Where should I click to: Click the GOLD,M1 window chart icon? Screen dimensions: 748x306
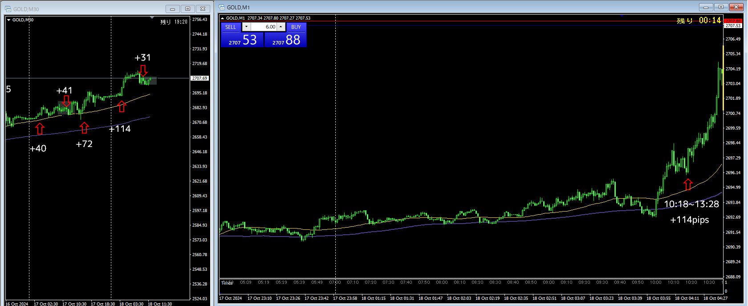click(x=221, y=7)
